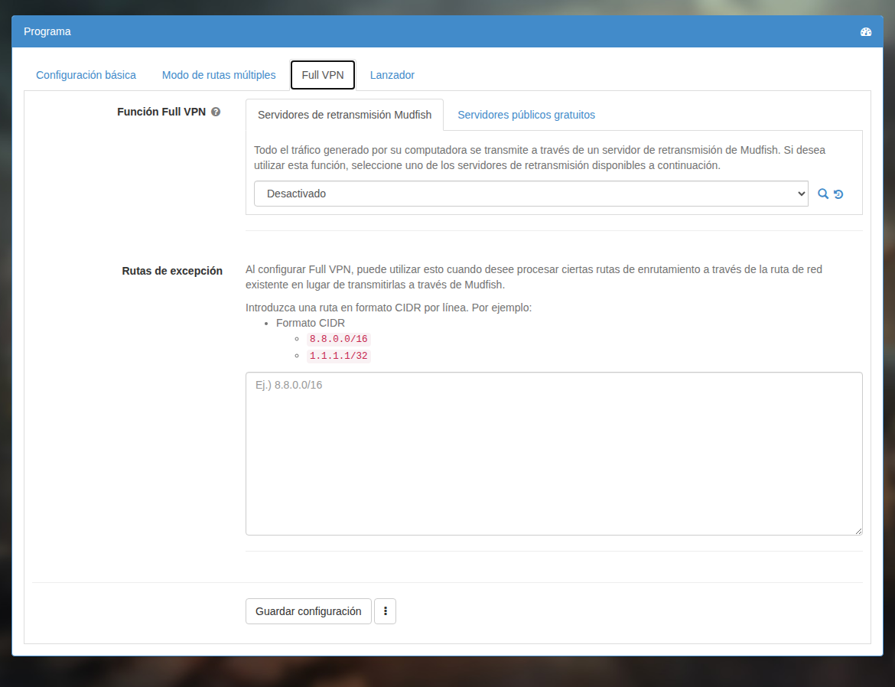Click the text area resize handle corner

[x=858, y=530]
